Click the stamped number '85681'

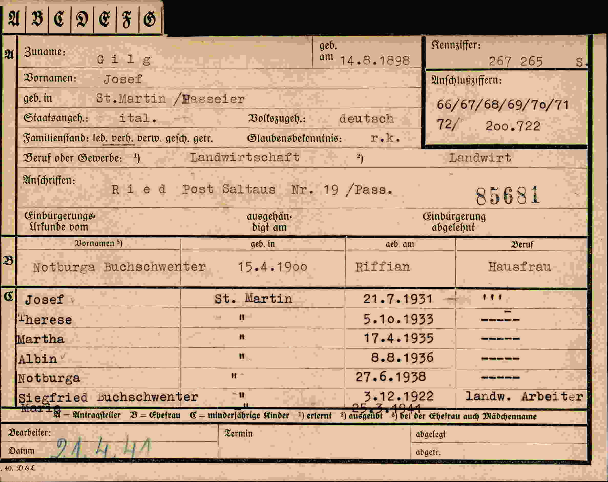[x=508, y=196]
